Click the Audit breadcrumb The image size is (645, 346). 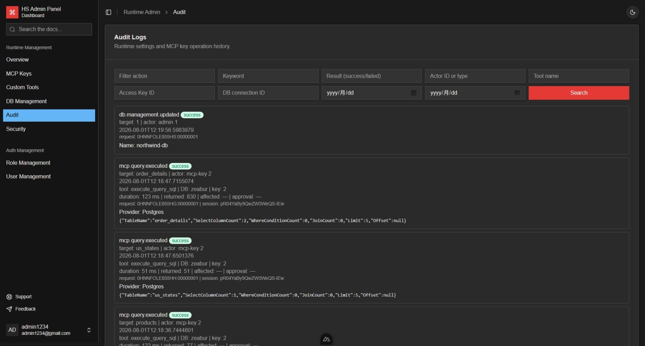pos(179,12)
